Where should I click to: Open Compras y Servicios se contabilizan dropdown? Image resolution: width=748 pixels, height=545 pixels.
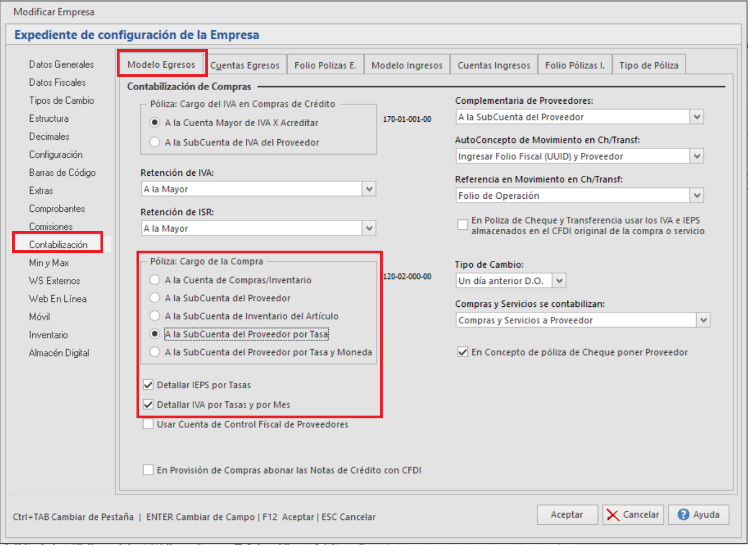point(703,320)
